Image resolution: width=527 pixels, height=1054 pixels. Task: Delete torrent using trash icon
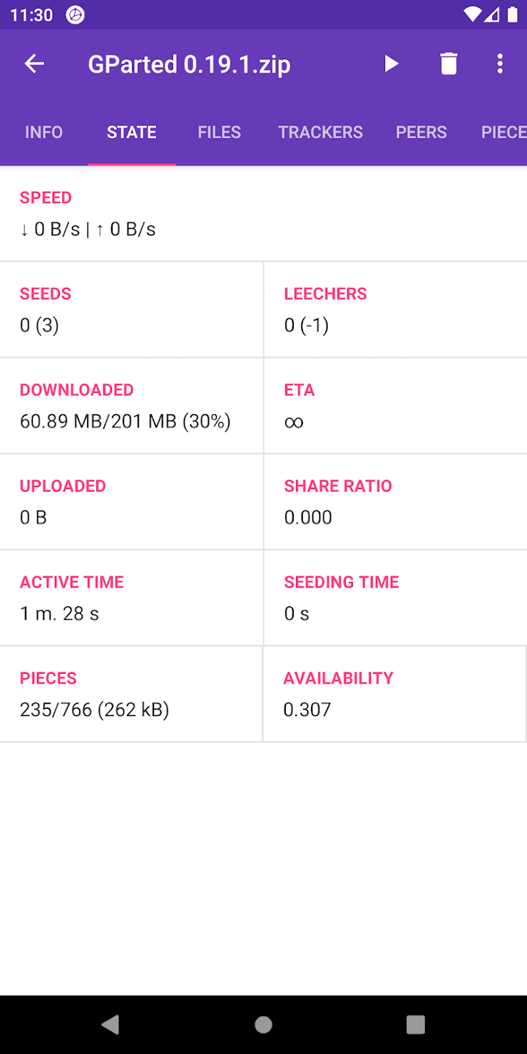tap(449, 64)
